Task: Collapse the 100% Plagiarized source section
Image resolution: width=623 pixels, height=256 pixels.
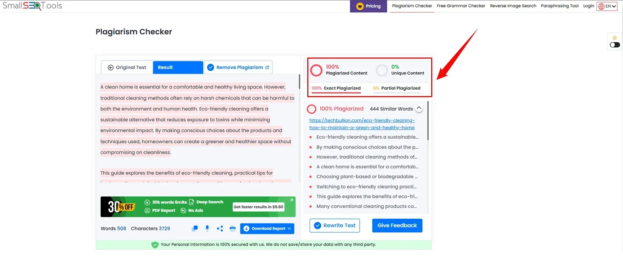Action: click(x=419, y=108)
